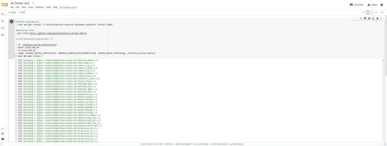Add a new Code cell

(12, 12)
